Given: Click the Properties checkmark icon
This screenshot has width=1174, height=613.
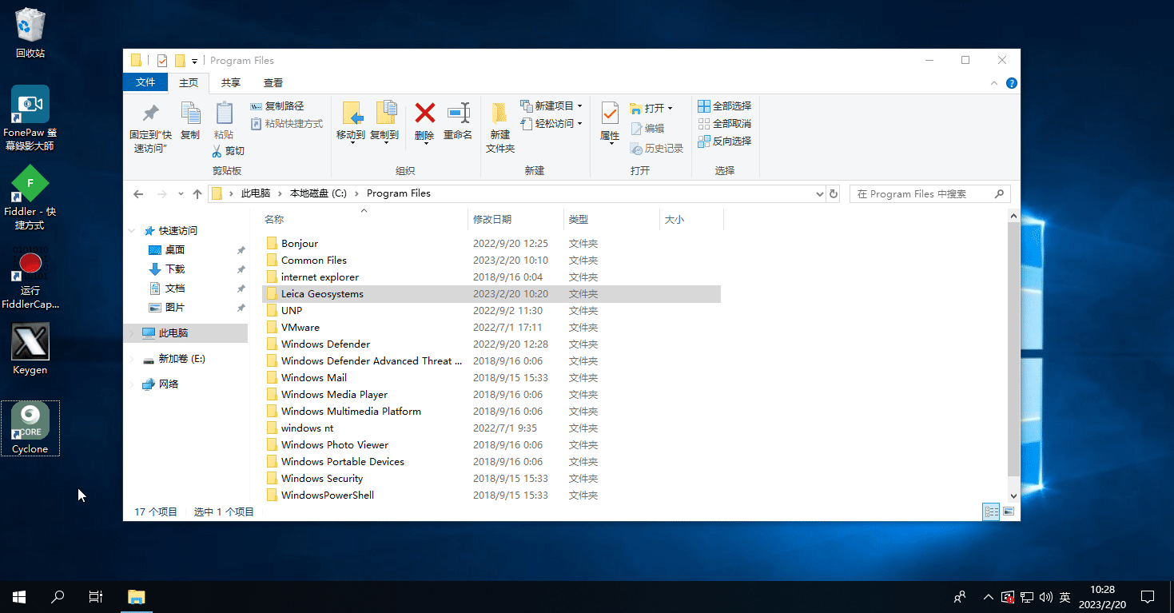Looking at the screenshot, I should click(610, 113).
